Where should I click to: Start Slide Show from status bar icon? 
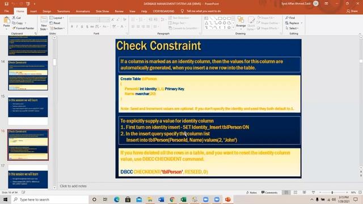(313, 193)
